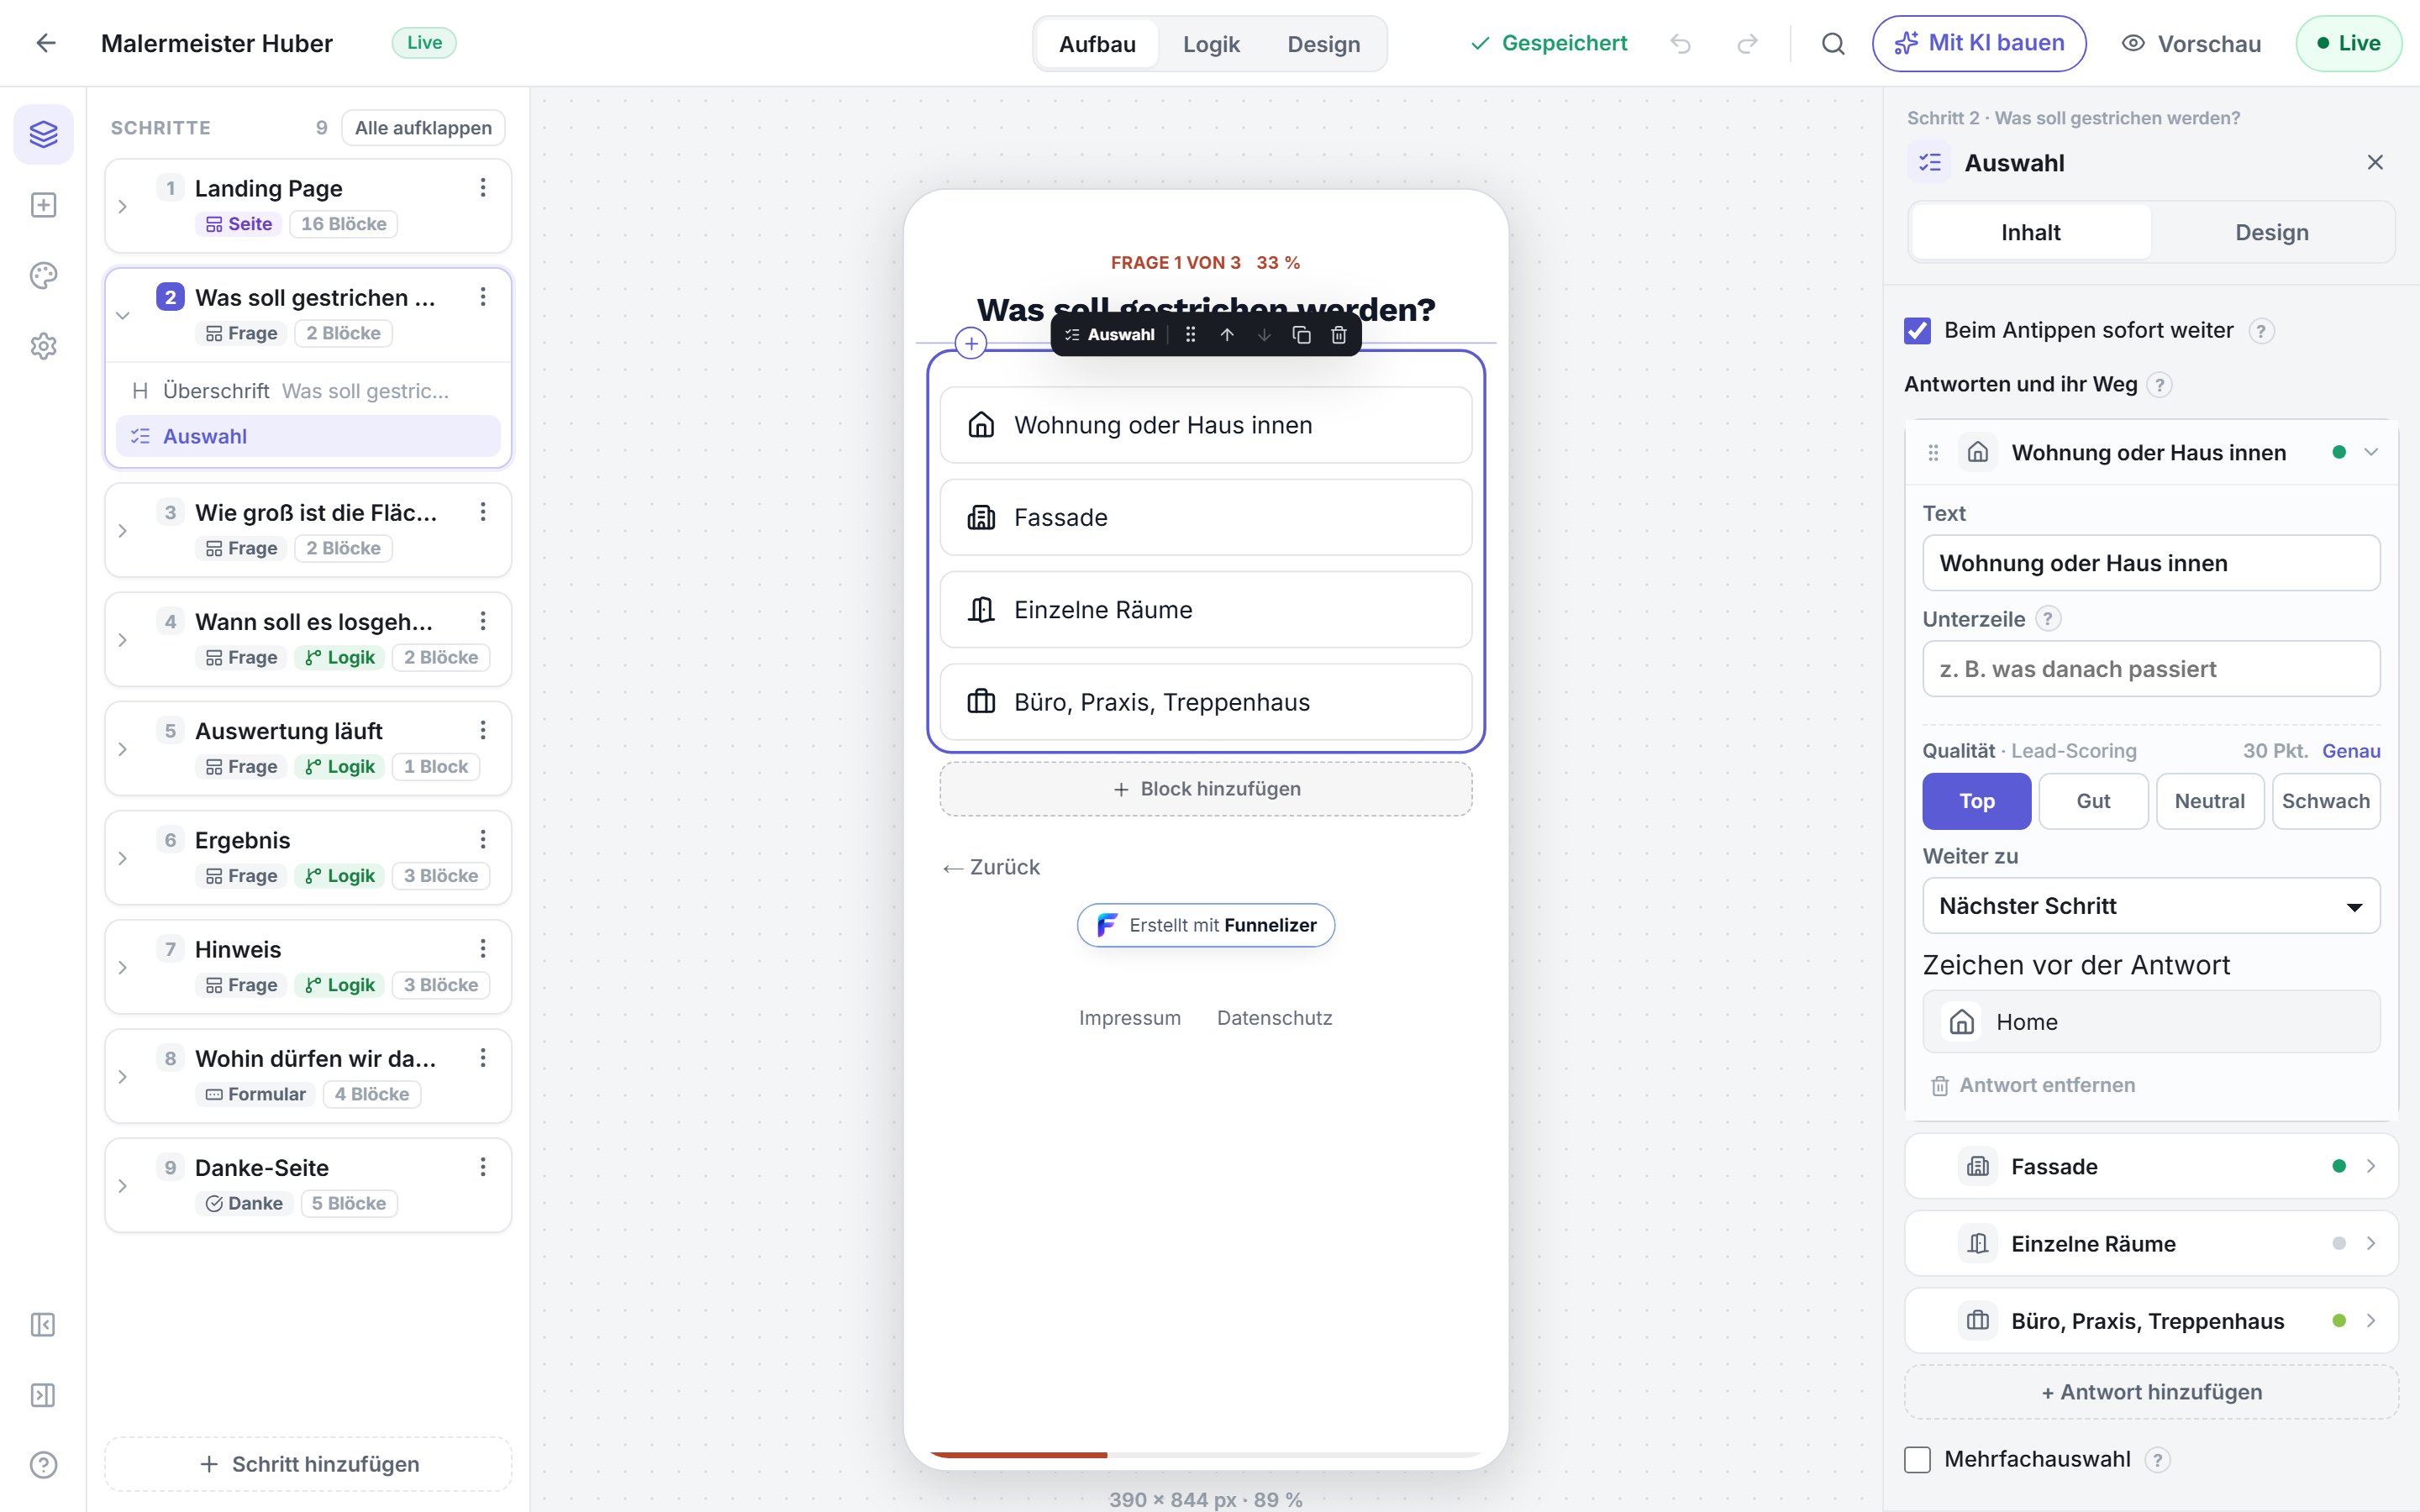Open the layers panel in left sidebar

coord(43,134)
